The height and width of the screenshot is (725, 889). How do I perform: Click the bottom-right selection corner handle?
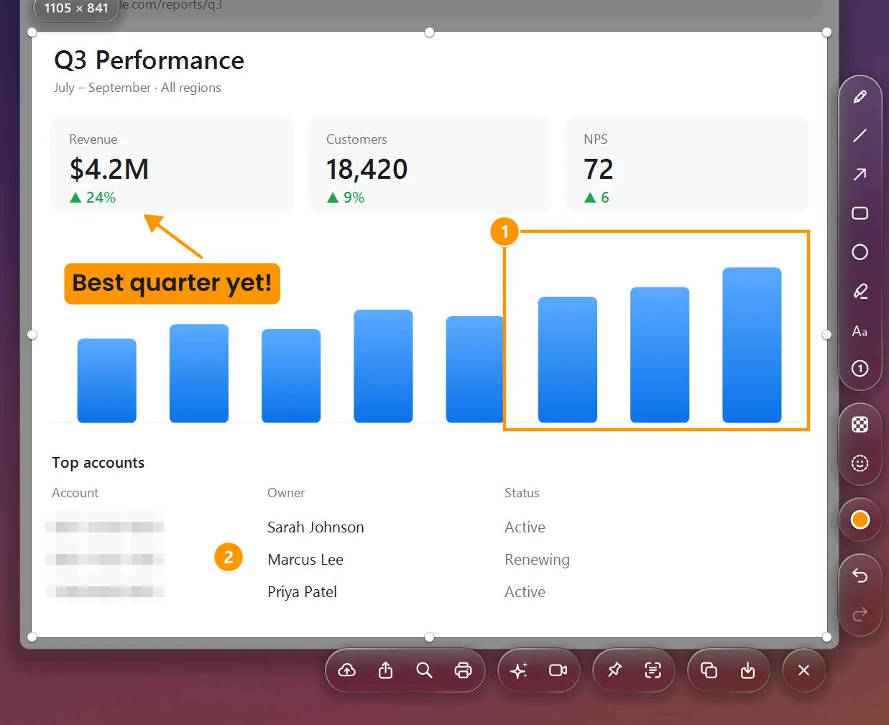pos(826,637)
